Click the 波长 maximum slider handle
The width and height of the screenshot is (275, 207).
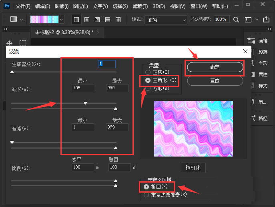[116, 109]
